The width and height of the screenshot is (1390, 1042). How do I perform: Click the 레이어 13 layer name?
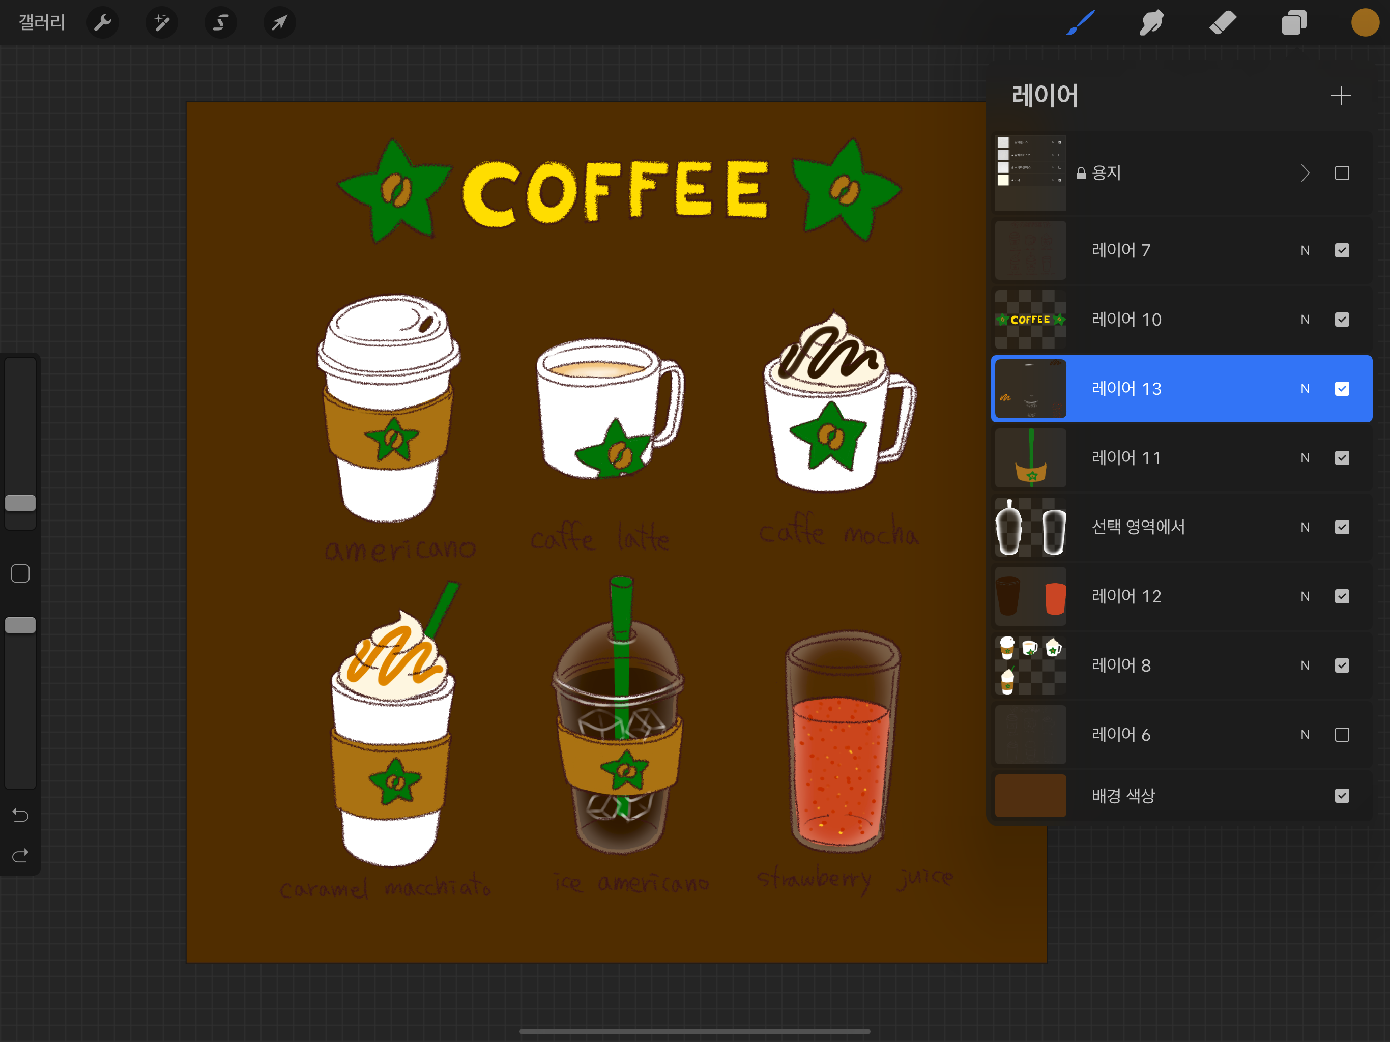(x=1126, y=388)
